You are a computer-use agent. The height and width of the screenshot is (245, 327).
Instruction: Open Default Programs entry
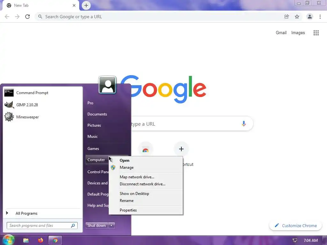coord(98,194)
